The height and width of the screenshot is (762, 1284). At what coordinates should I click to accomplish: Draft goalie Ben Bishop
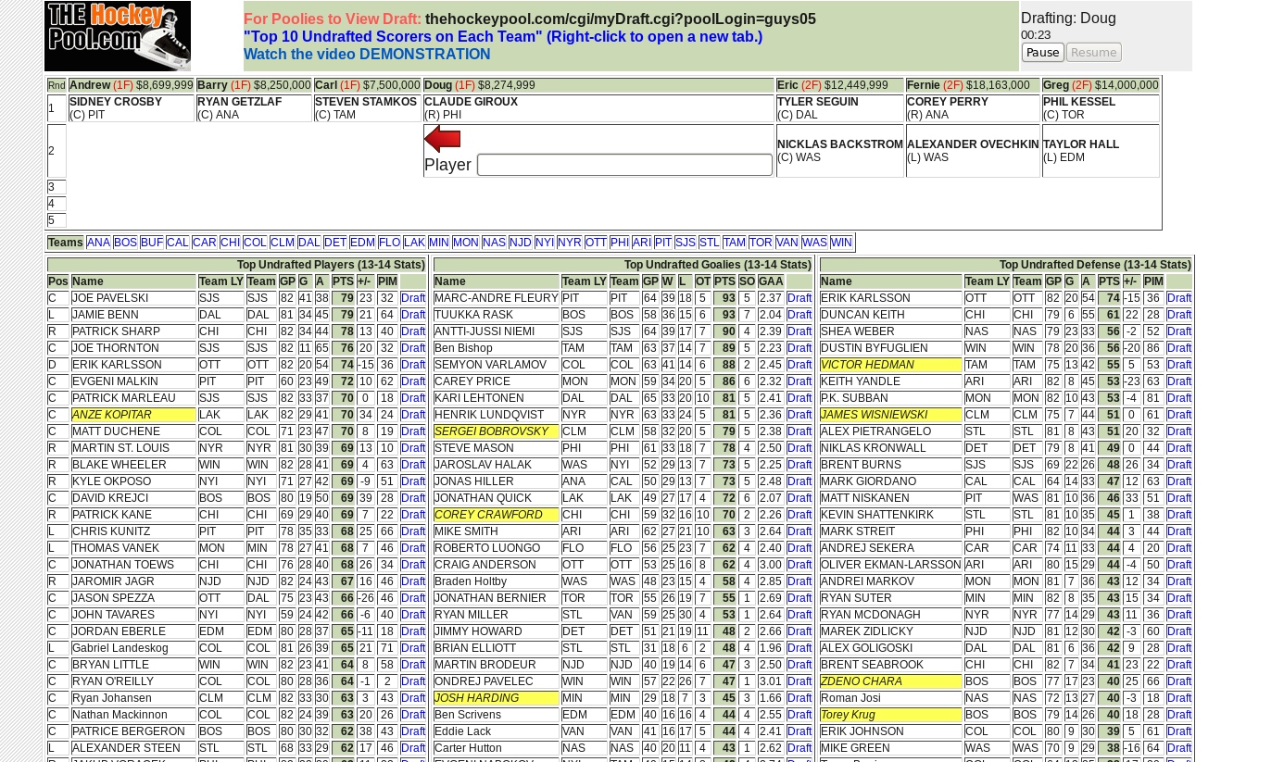click(x=799, y=348)
